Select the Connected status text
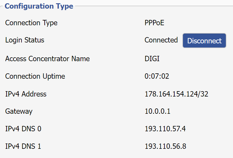Viewport: 233px width, 158px height. tap(161, 40)
